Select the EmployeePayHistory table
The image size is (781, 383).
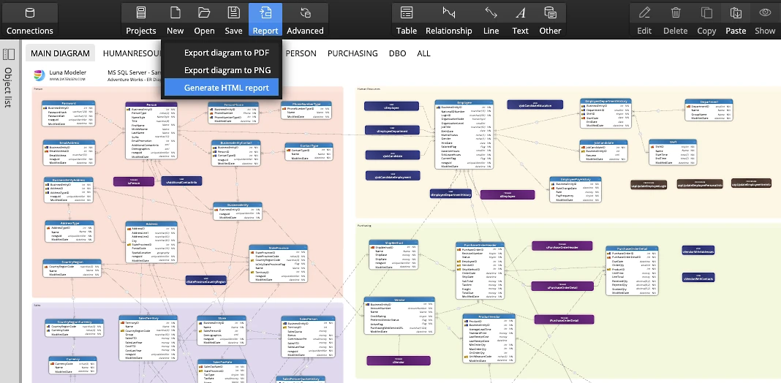click(576, 190)
